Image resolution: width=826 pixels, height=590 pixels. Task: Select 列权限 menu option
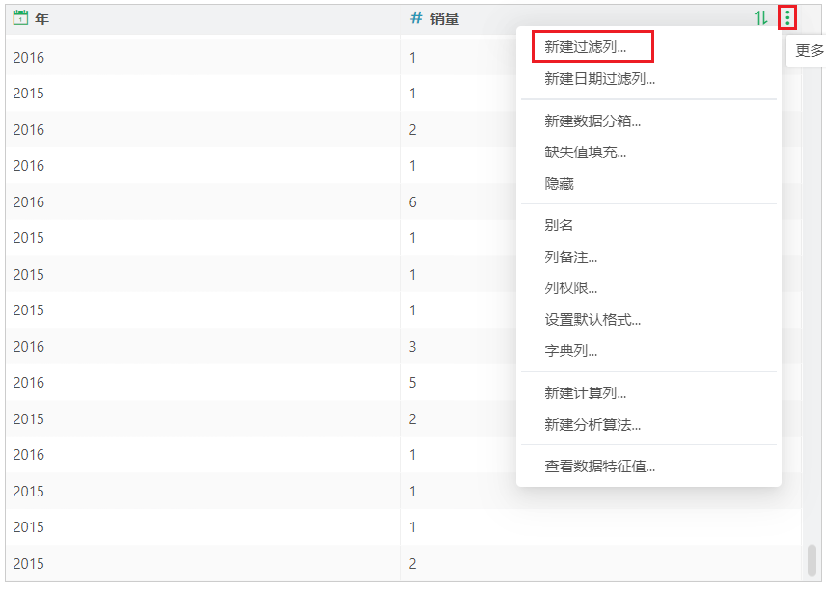tap(570, 287)
